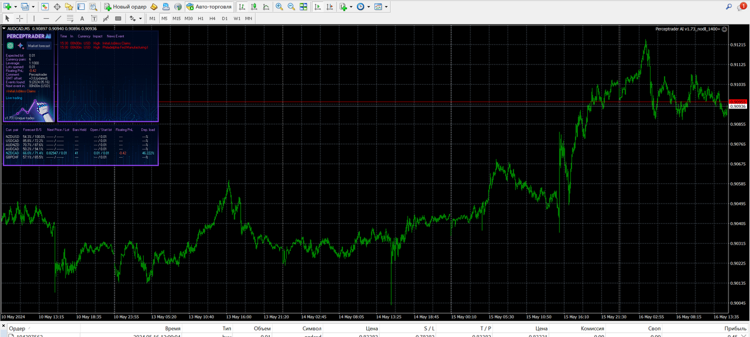The width and height of the screenshot is (750, 337).
Task: Sort orders by the Символ column header
Action: click(312, 328)
